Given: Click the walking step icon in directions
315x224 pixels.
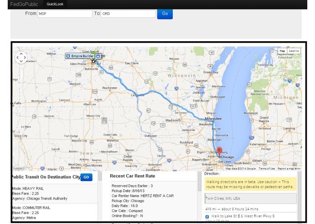Looking at the screenshot, I should pyautogui.click(x=207, y=217).
